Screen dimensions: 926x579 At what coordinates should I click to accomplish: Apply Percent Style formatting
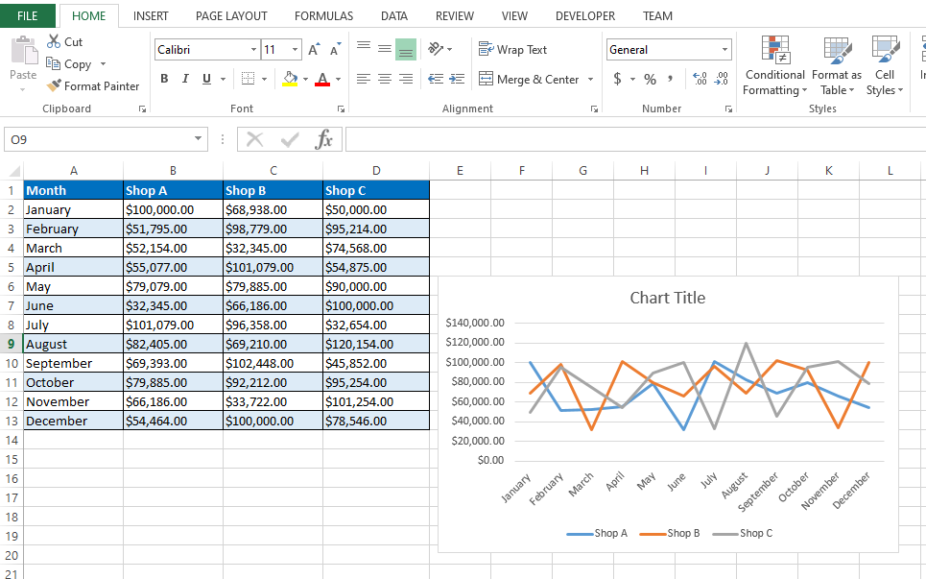click(650, 79)
